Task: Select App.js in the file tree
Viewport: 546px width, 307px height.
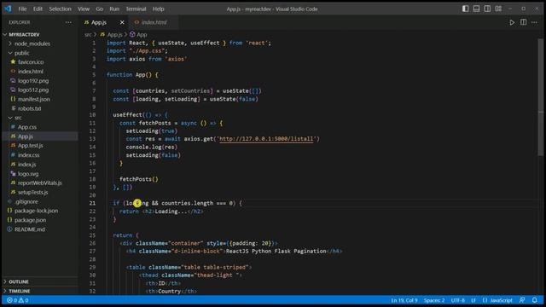Action: (x=25, y=136)
